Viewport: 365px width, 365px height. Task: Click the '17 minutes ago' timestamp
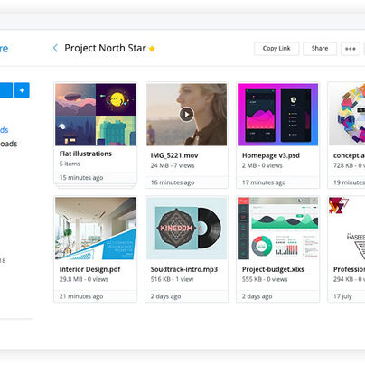click(264, 182)
